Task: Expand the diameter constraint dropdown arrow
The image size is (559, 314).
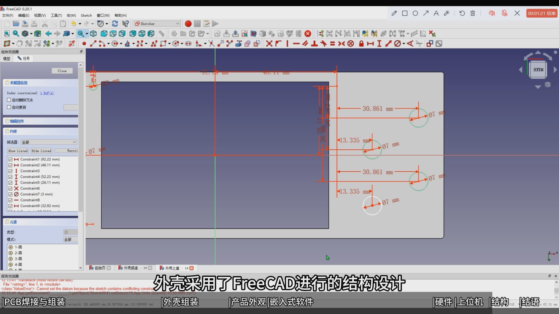Action: click(x=404, y=44)
